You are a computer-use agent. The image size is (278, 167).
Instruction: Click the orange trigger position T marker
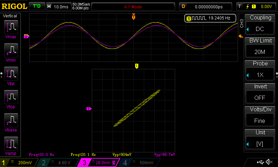pos(133,16)
